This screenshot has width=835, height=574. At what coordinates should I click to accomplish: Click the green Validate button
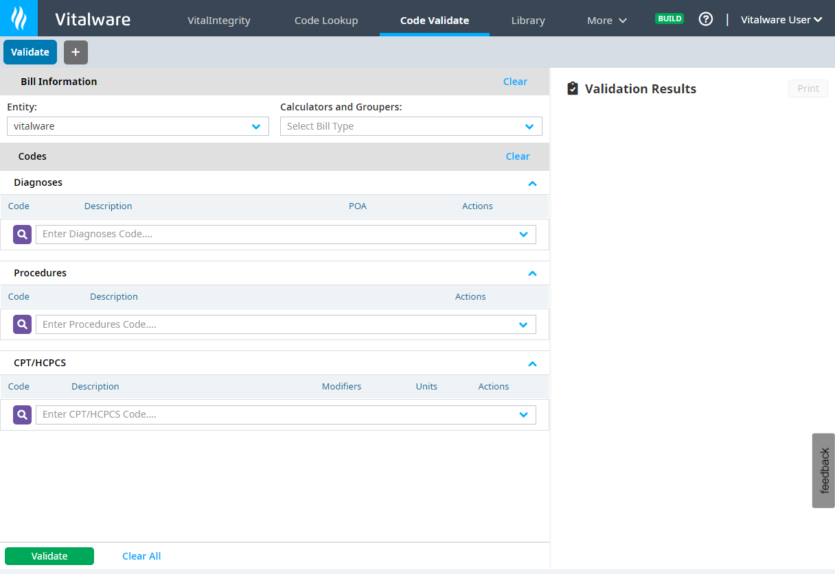[49, 556]
